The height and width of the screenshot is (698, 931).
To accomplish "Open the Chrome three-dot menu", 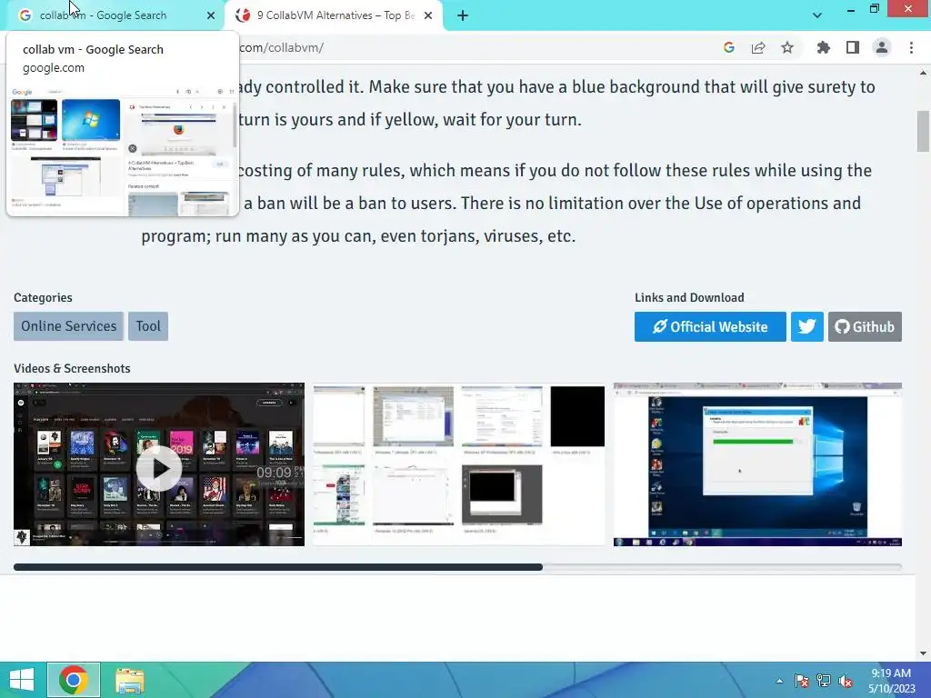I will (911, 47).
